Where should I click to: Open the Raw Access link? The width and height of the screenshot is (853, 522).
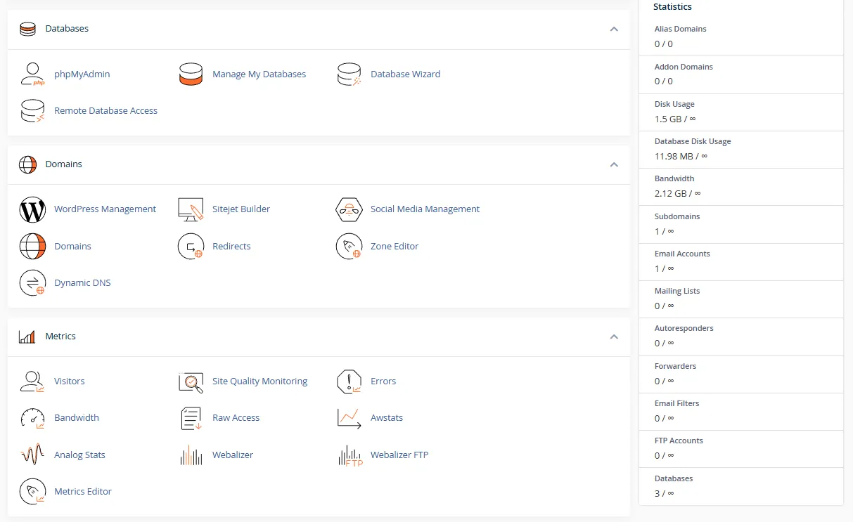[236, 418]
